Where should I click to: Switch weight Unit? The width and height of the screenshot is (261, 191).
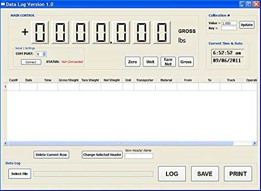click(150, 62)
